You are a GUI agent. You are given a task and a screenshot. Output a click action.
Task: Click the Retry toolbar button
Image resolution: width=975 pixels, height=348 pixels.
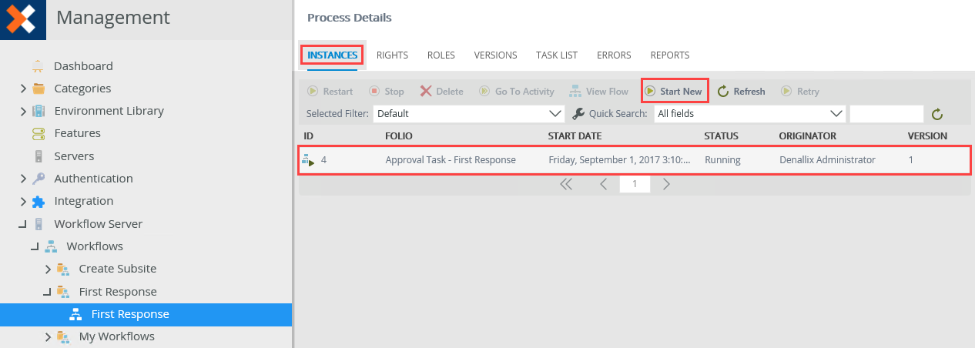click(x=800, y=91)
